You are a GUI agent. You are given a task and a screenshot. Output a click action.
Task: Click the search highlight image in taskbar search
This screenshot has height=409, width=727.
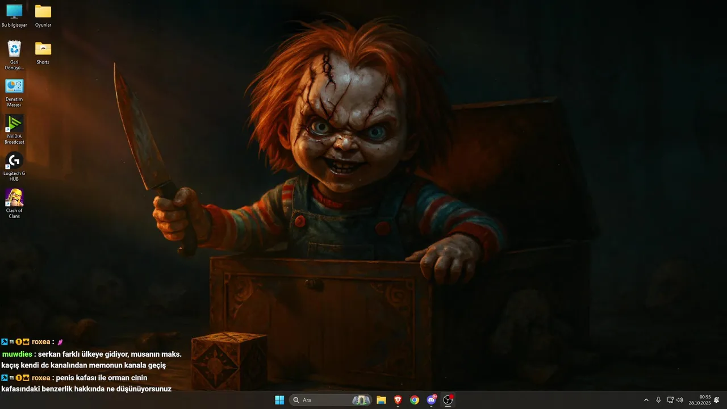361,400
